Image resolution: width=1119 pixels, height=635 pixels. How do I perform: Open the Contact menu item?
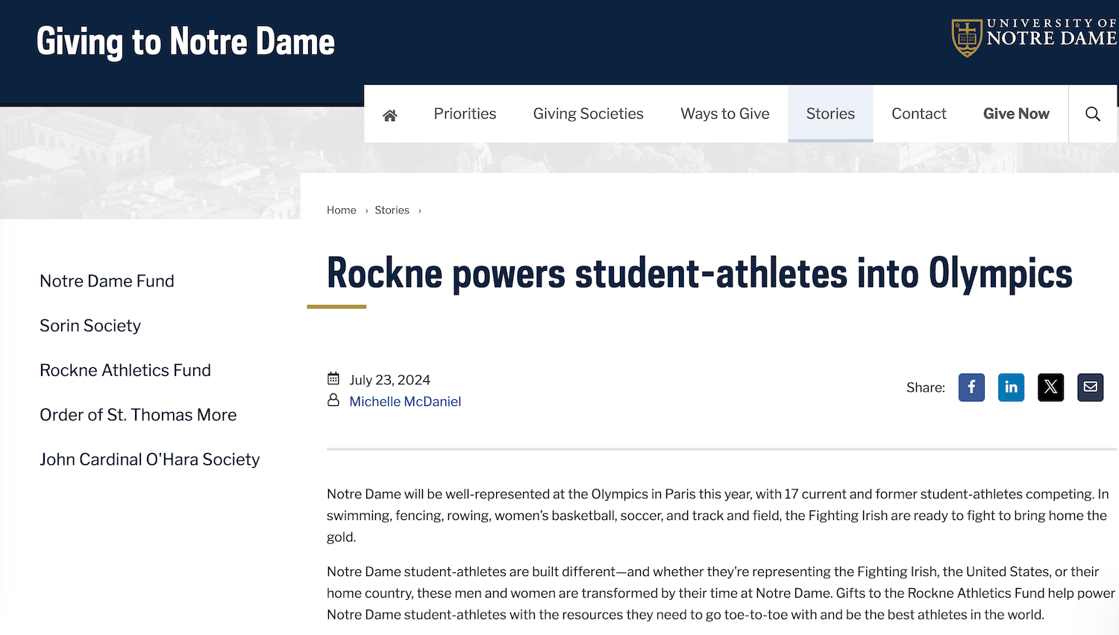pyautogui.click(x=918, y=113)
